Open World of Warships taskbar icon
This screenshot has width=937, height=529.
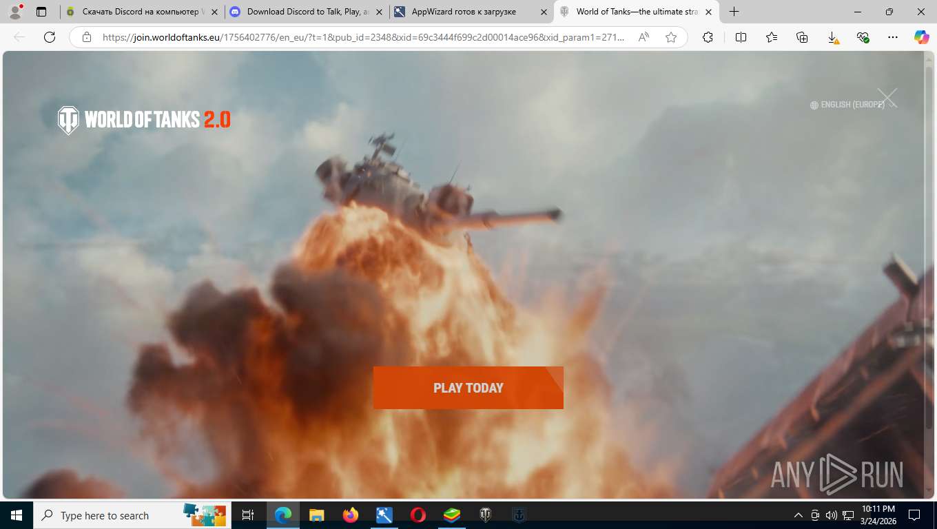(x=519, y=515)
